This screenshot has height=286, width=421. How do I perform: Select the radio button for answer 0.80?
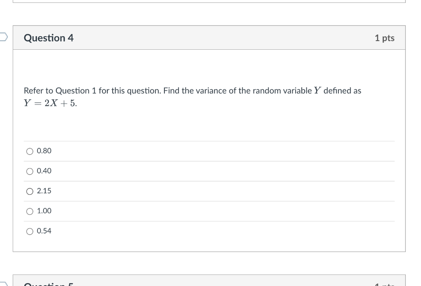click(x=30, y=151)
